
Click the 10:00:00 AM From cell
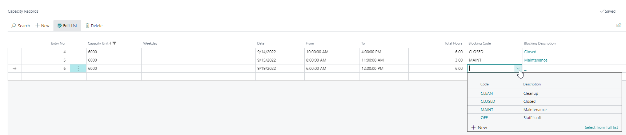tap(332, 52)
